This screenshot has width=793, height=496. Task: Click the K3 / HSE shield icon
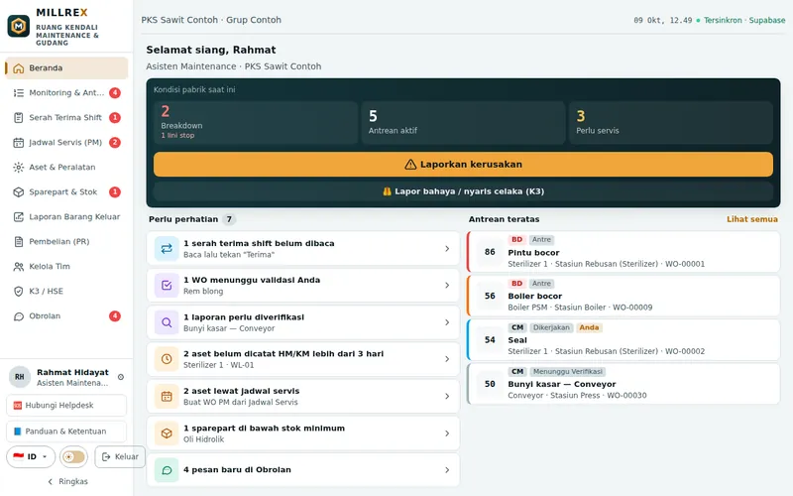[19, 292]
